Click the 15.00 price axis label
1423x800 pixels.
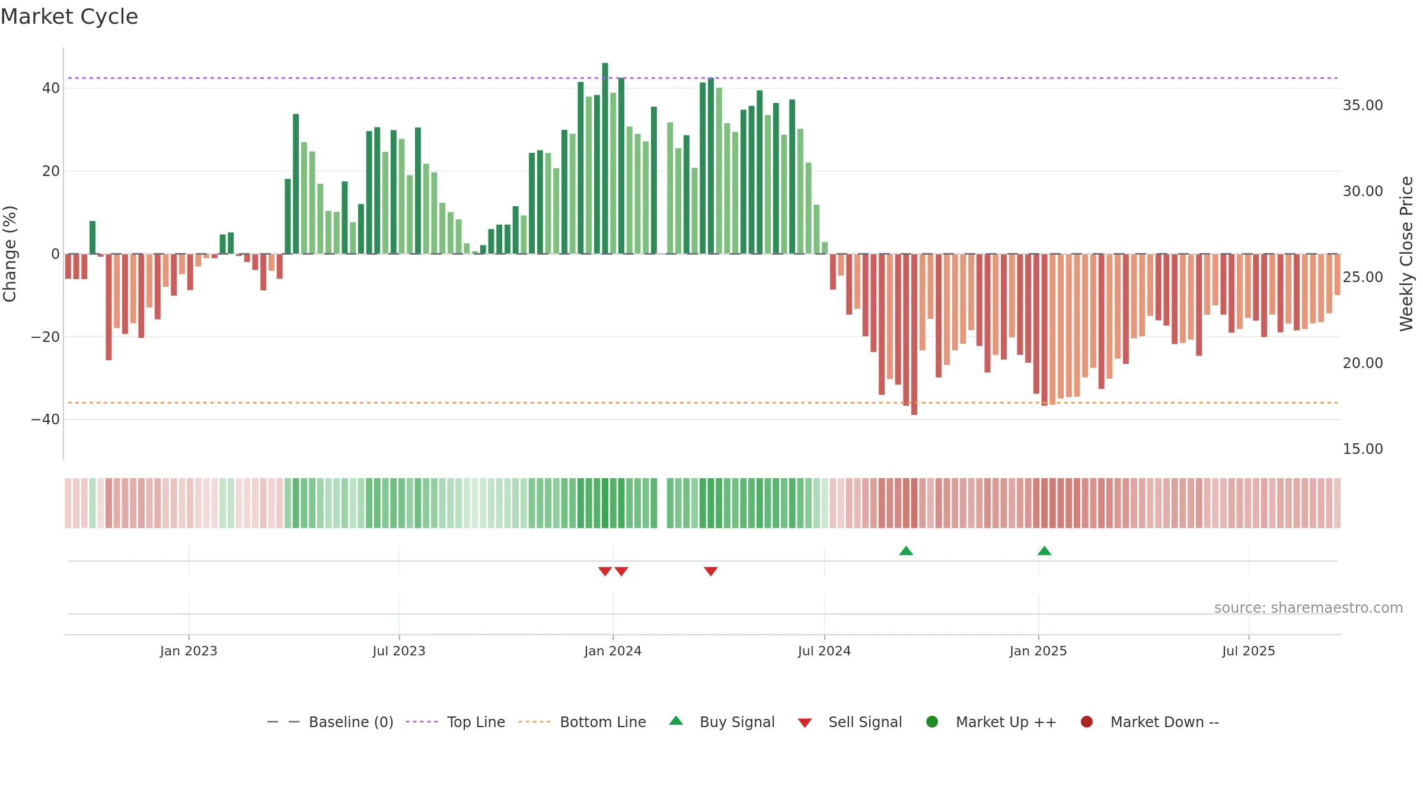pyautogui.click(x=1363, y=449)
